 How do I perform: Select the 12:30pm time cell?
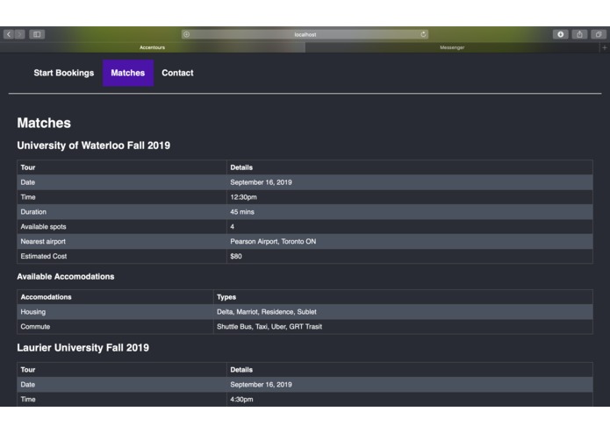410,197
